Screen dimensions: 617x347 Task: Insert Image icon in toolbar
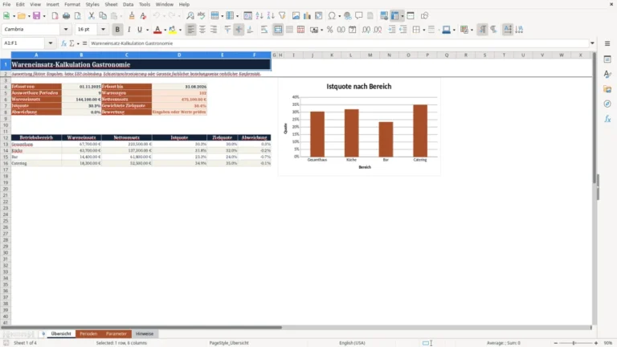tap(296, 16)
